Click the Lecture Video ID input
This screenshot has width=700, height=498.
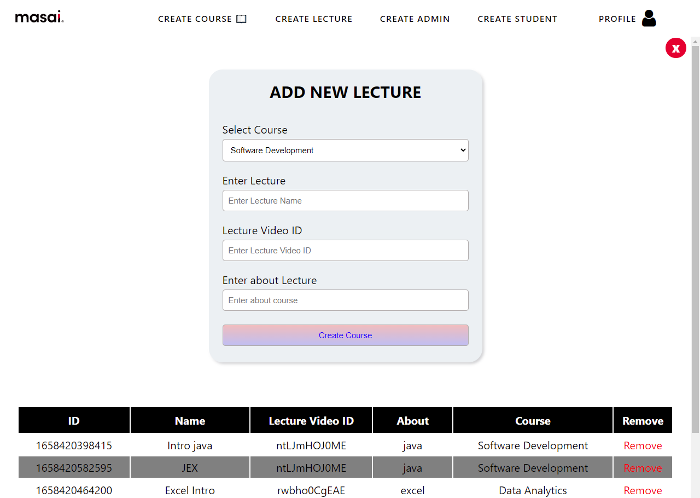(346, 250)
